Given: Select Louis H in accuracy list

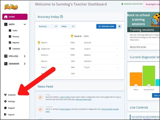Looking at the screenshot, I should [x=87, y=49].
